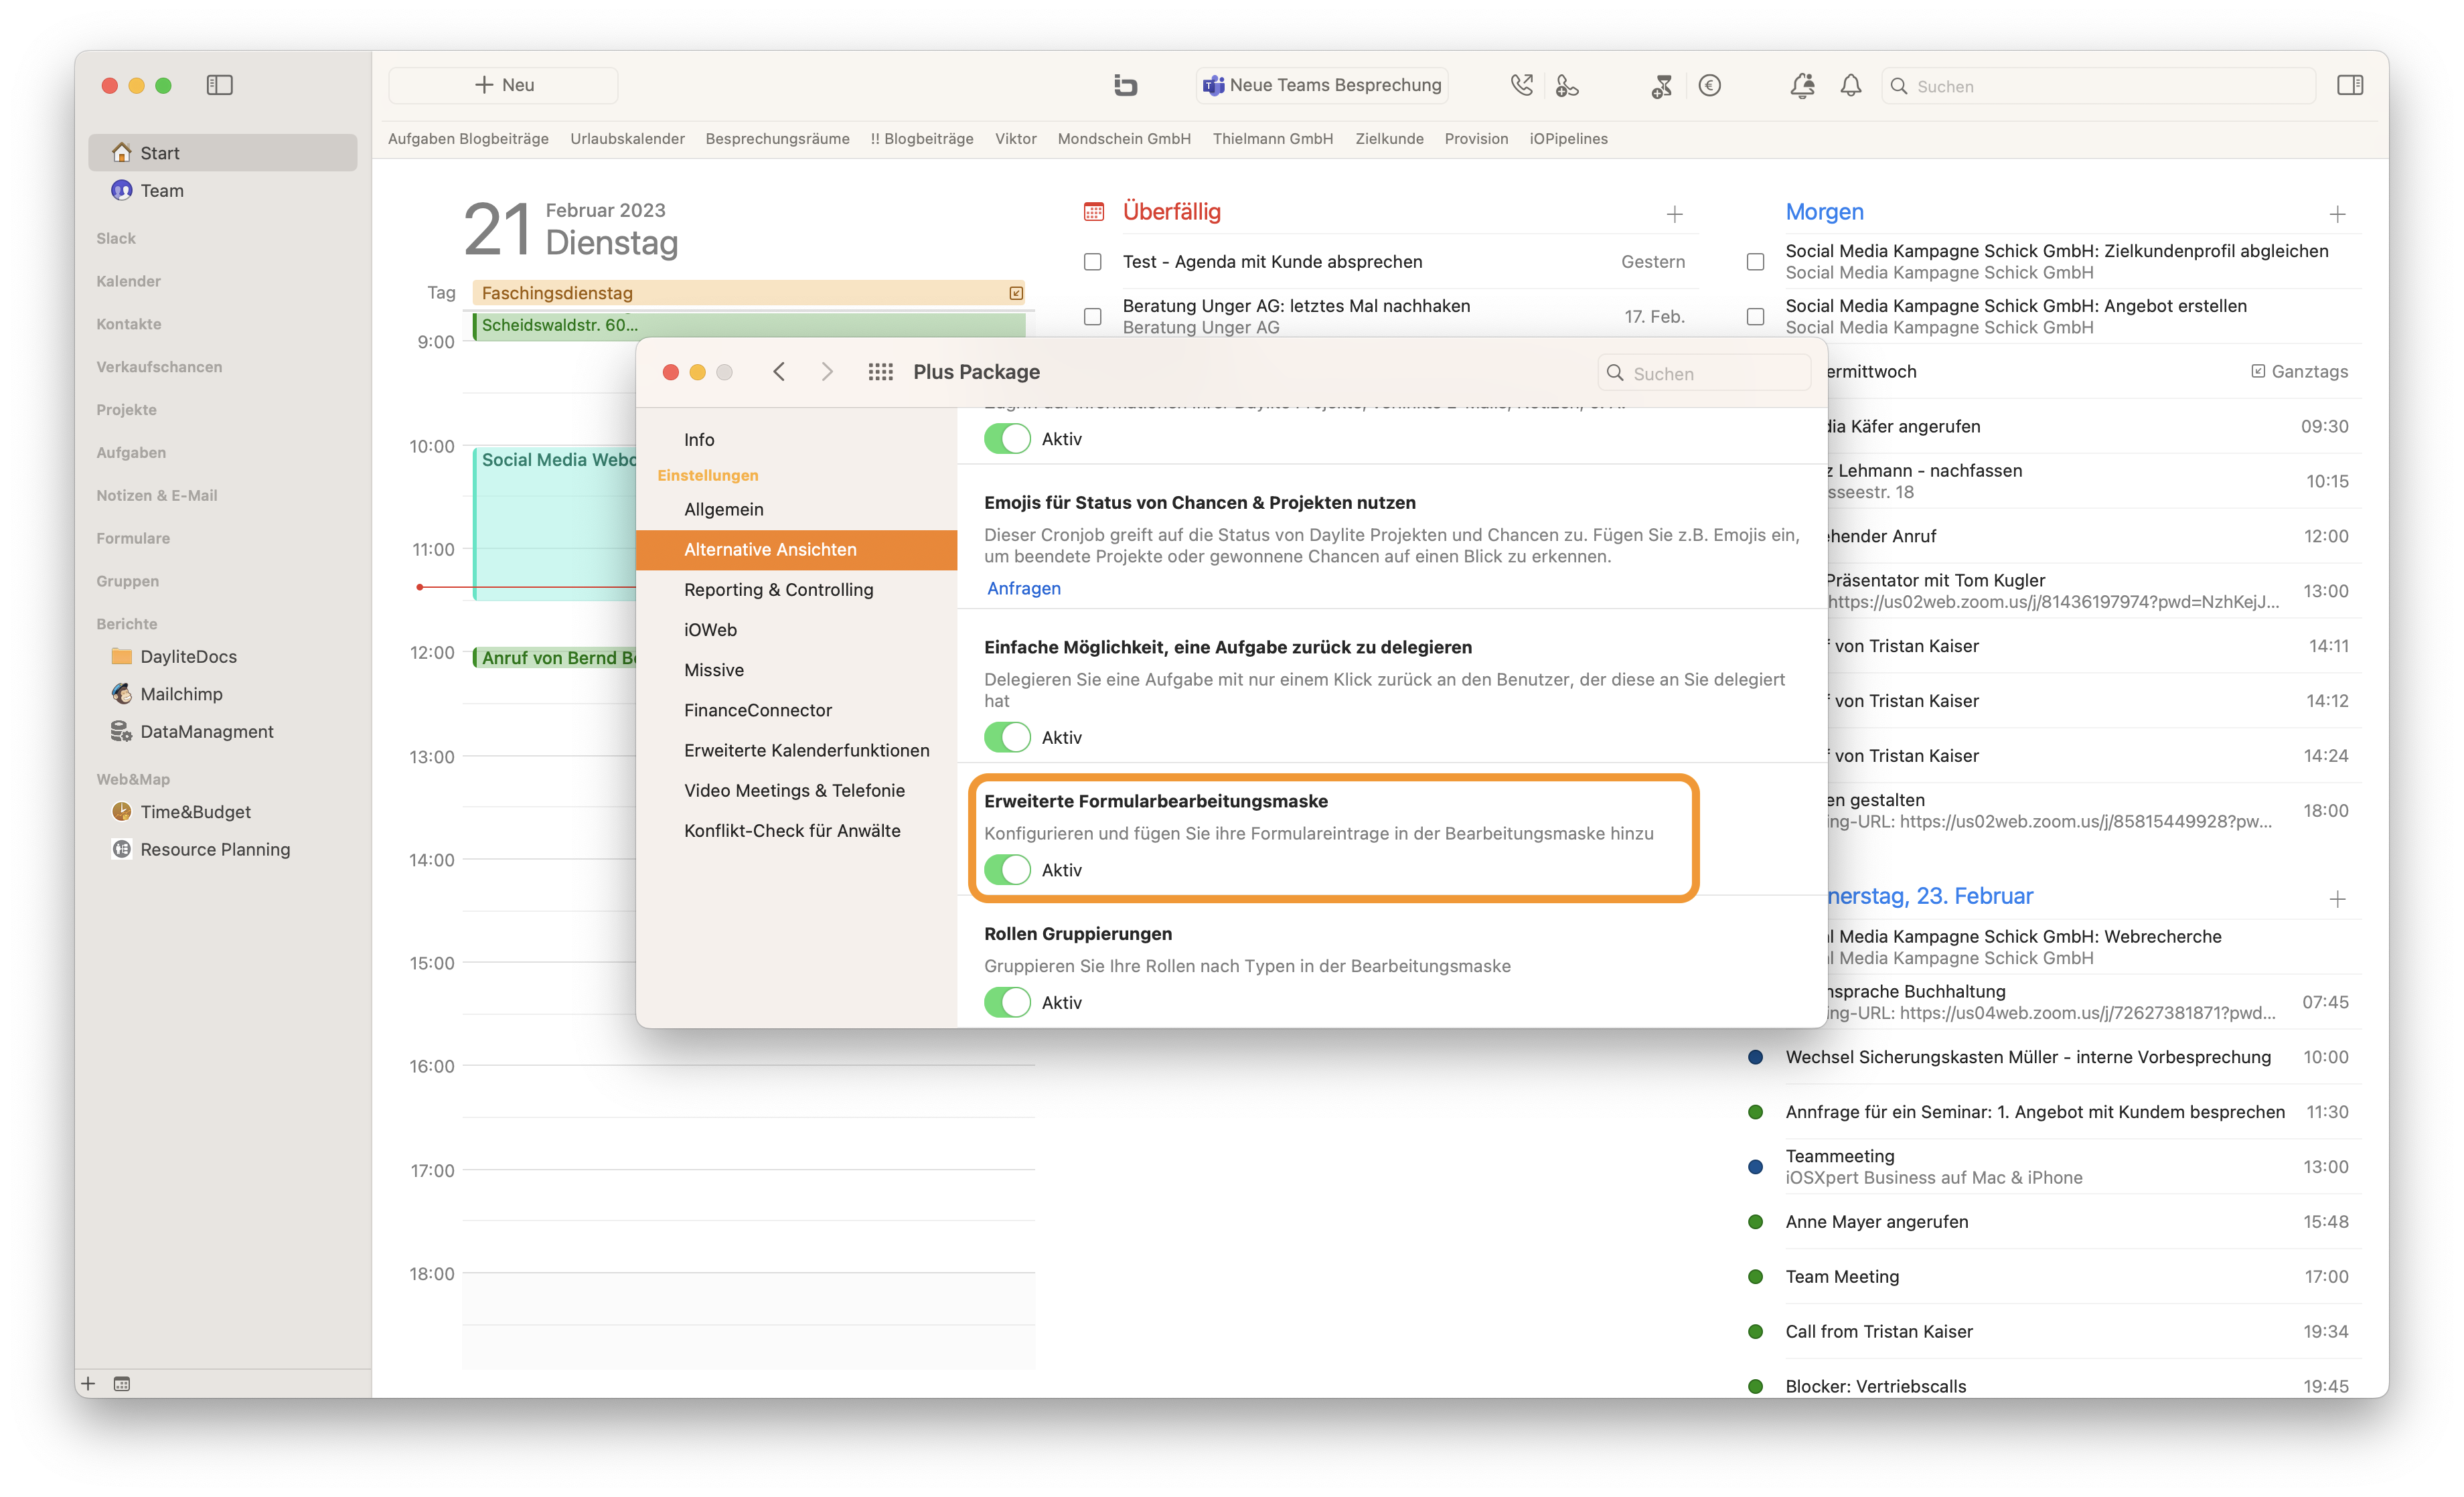This screenshot has width=2464, height=1497.
Task: Open the Mondschein GmbH bookmark
Action: tap(1124, 138)
